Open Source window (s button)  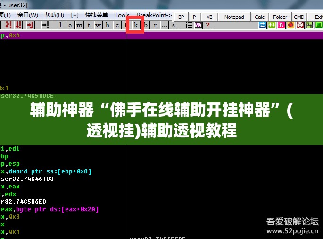pos(174,25)
